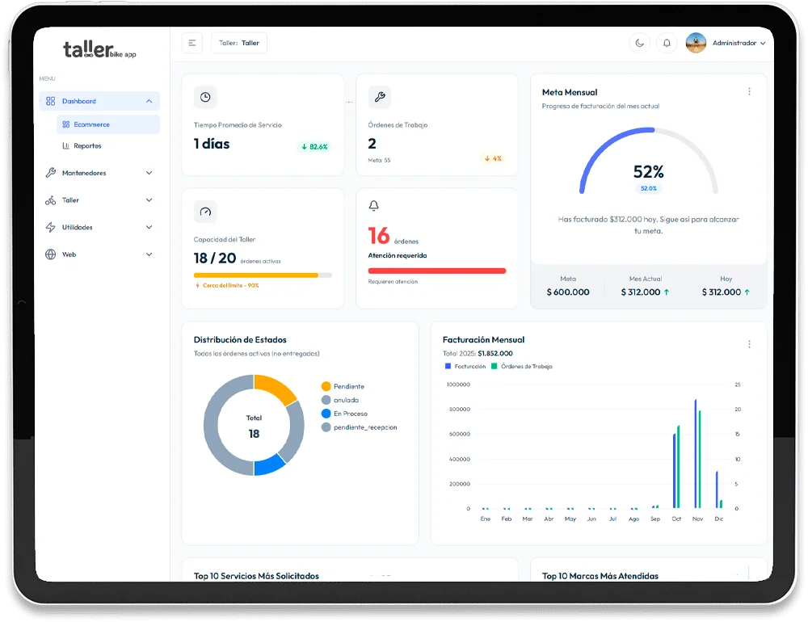
Task: Open the Administrador account dropdown
Action: [762, 44]
